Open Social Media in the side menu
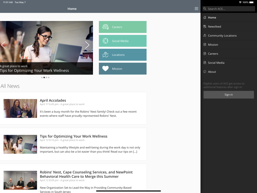Screen dimensions: 257x193 pos(229,63)
